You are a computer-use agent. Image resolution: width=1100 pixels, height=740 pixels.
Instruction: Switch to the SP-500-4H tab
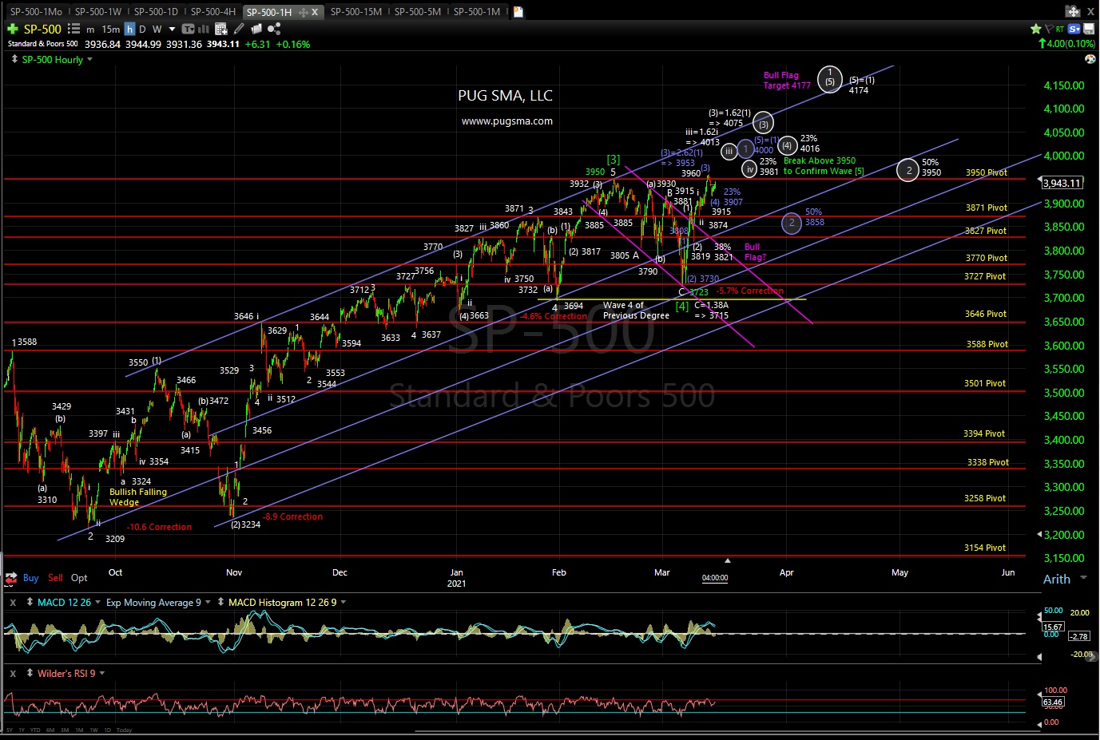[213, 12]
